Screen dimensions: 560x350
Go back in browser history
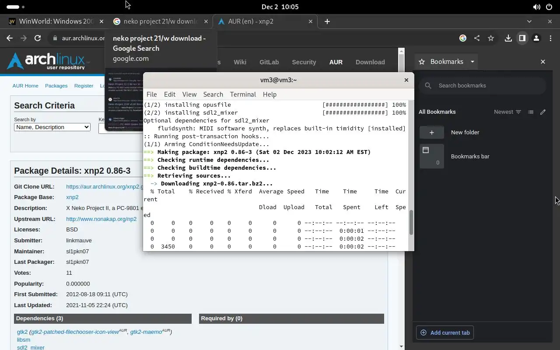pos(10,38)
